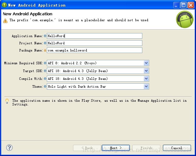
Task: Click the disabled Finish button
Action: (x=146, y=148)
